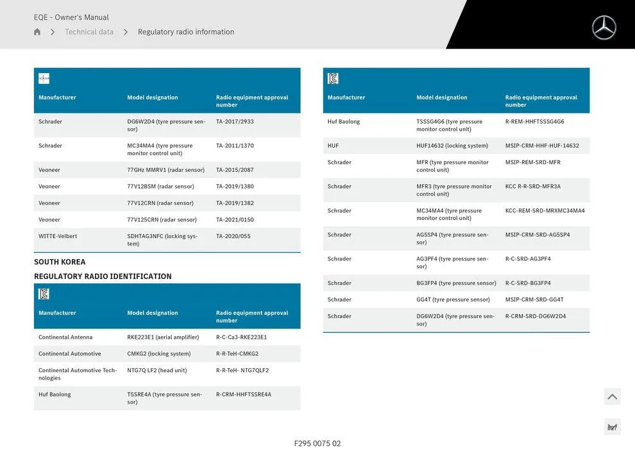The height and width of the screenshot is (449, 635).
Task: Click the chevron before Technical data
Action: pos(53,32)
